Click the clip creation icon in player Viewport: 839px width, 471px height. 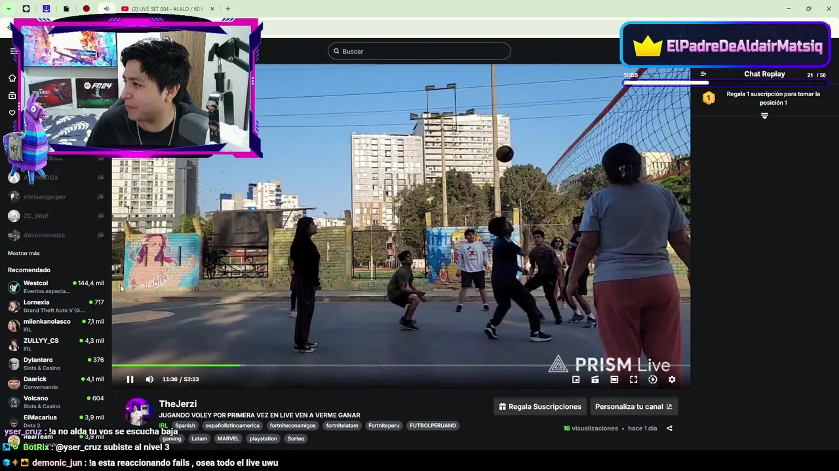(595, 379)
